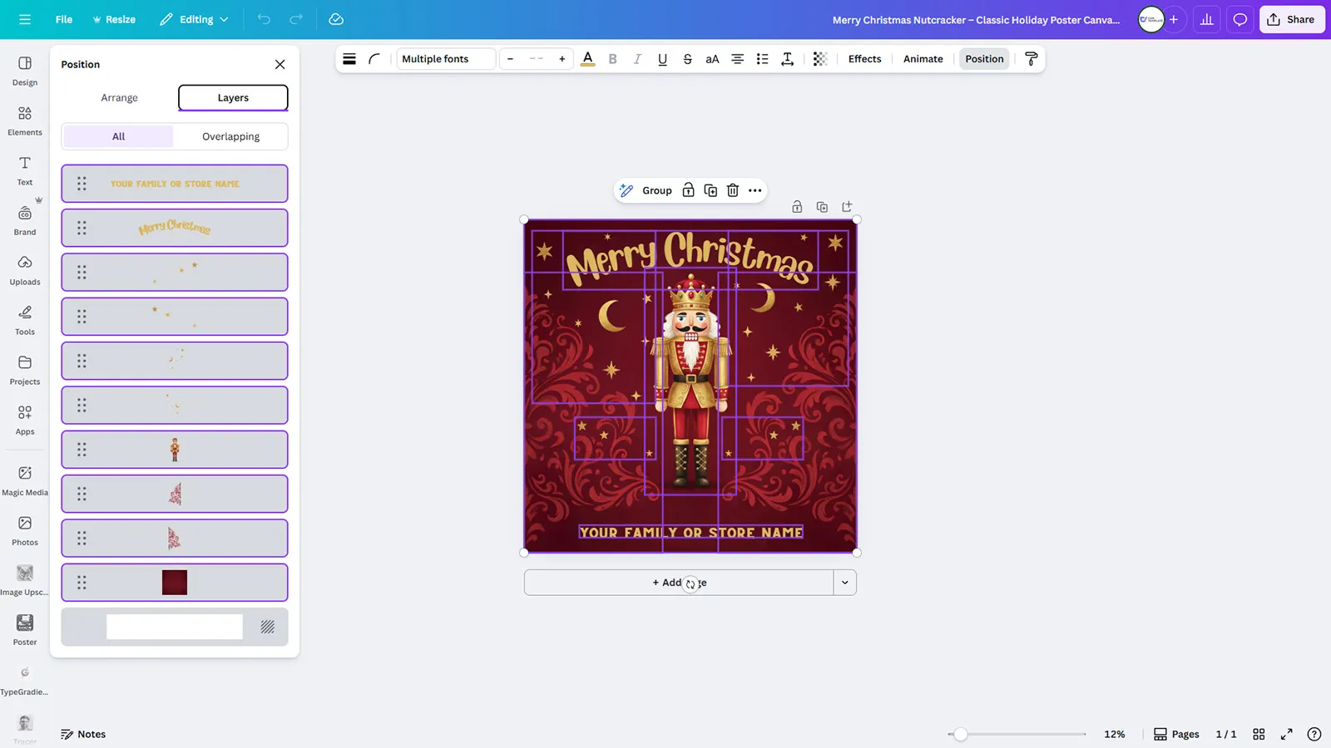
Task: Open the Multiple fonts selector
Action: point(445,58)
